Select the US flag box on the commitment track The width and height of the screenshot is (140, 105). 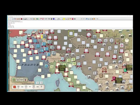coord(25,80)
